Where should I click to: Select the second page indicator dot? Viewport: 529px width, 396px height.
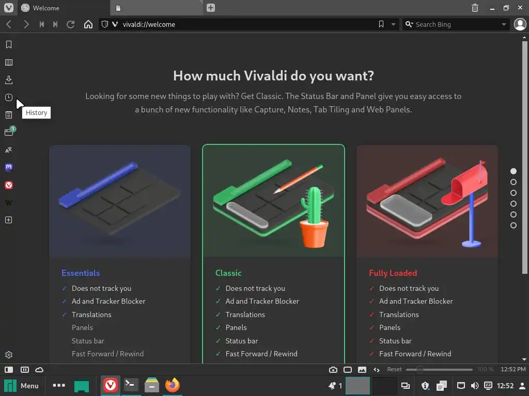[x=513, y=182]
